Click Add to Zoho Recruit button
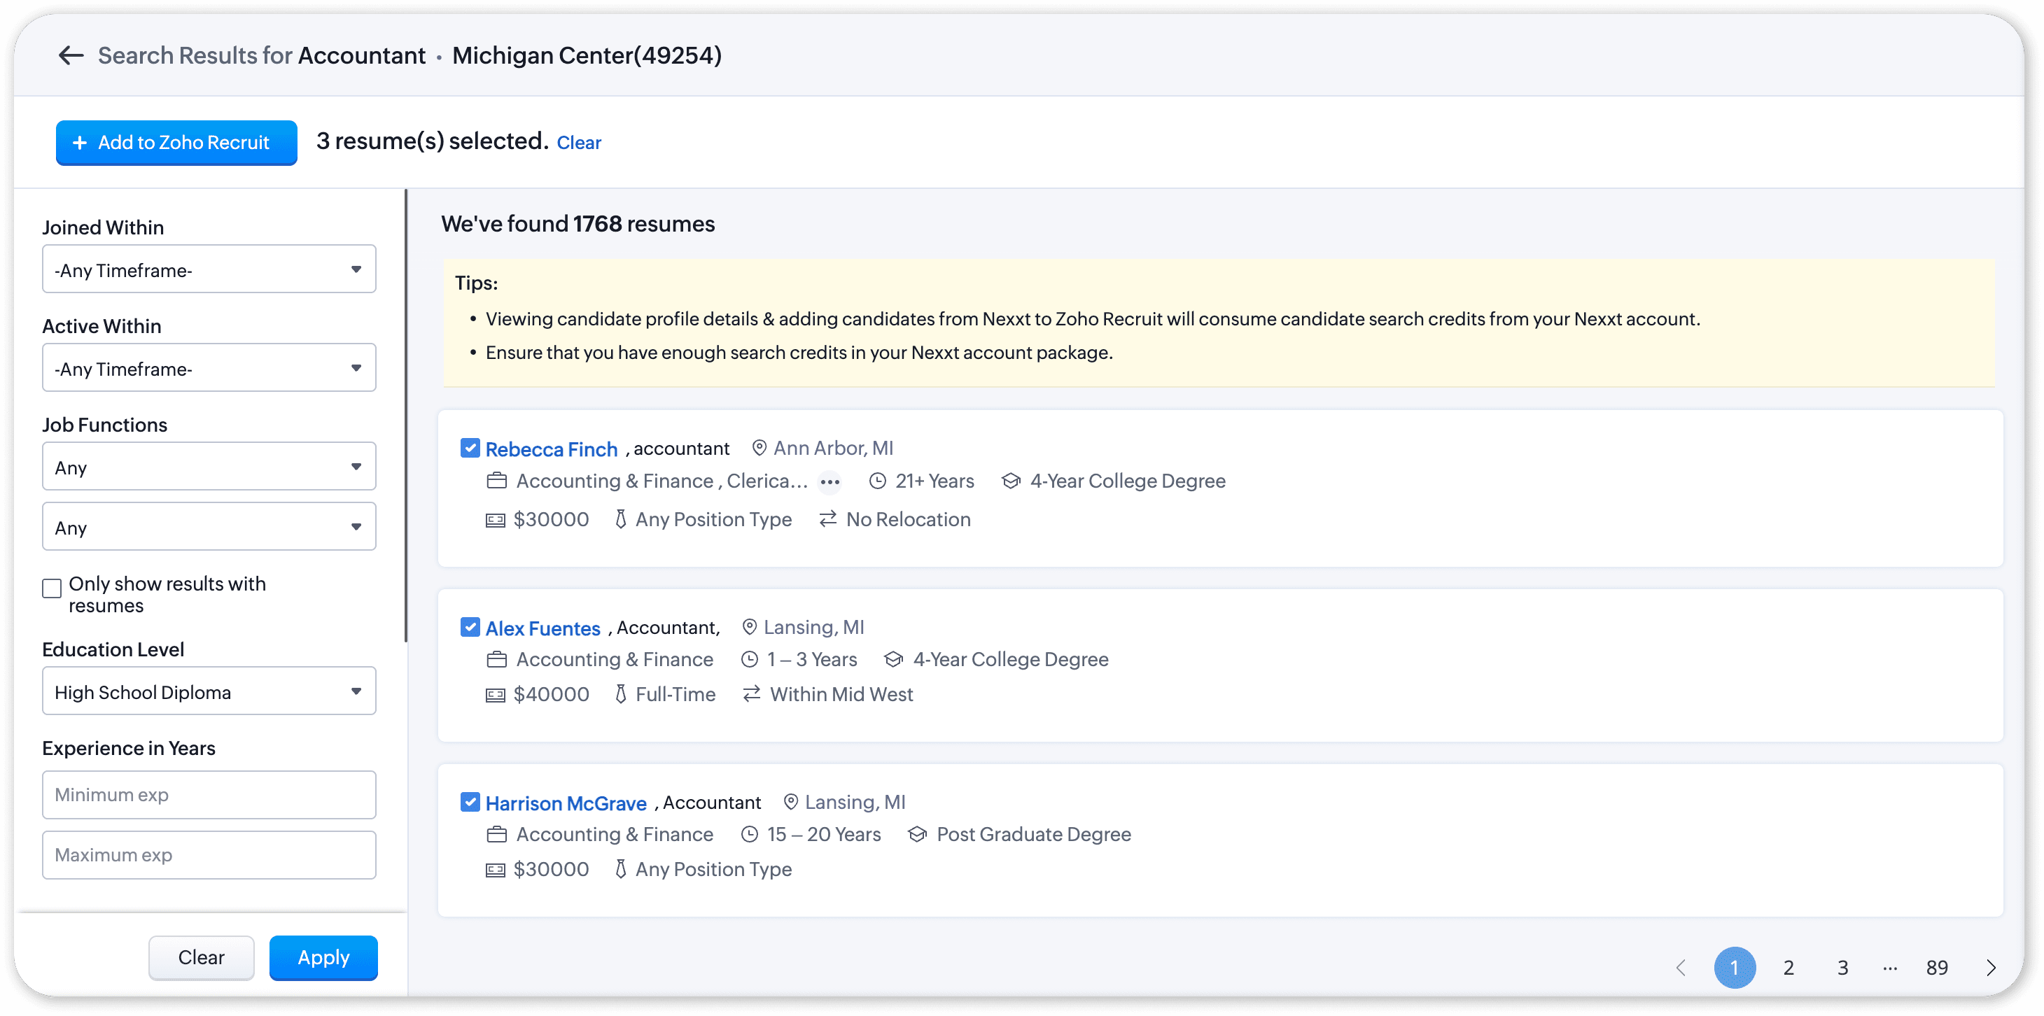The width and height of the screenshot is (2044, 1016). (176, 143)
